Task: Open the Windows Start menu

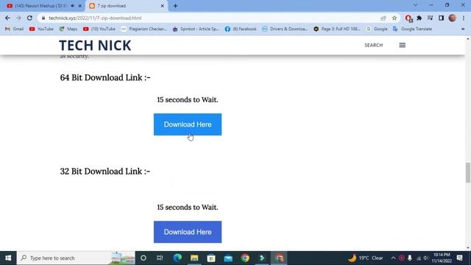Action: [x=8, y=258]
